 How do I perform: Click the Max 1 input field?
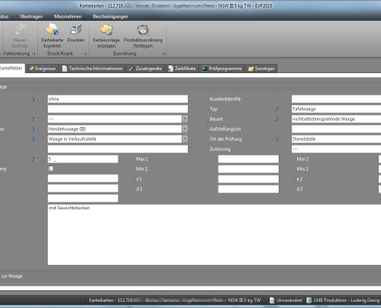coord(249,159)
